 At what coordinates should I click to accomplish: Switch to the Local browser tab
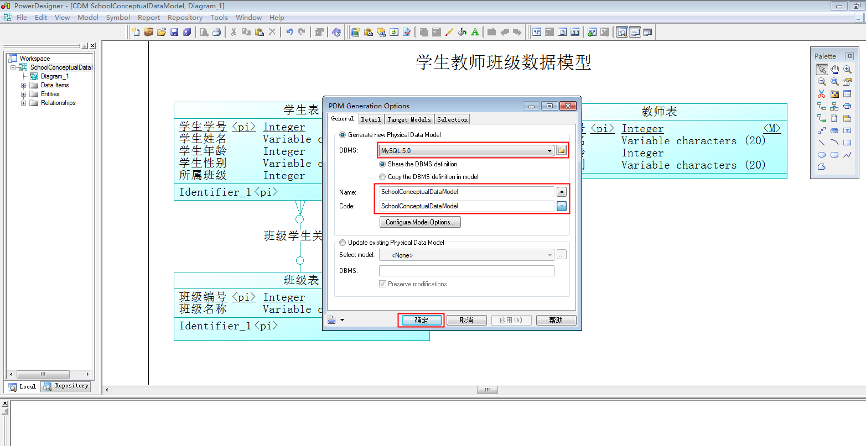click(22, 387)
